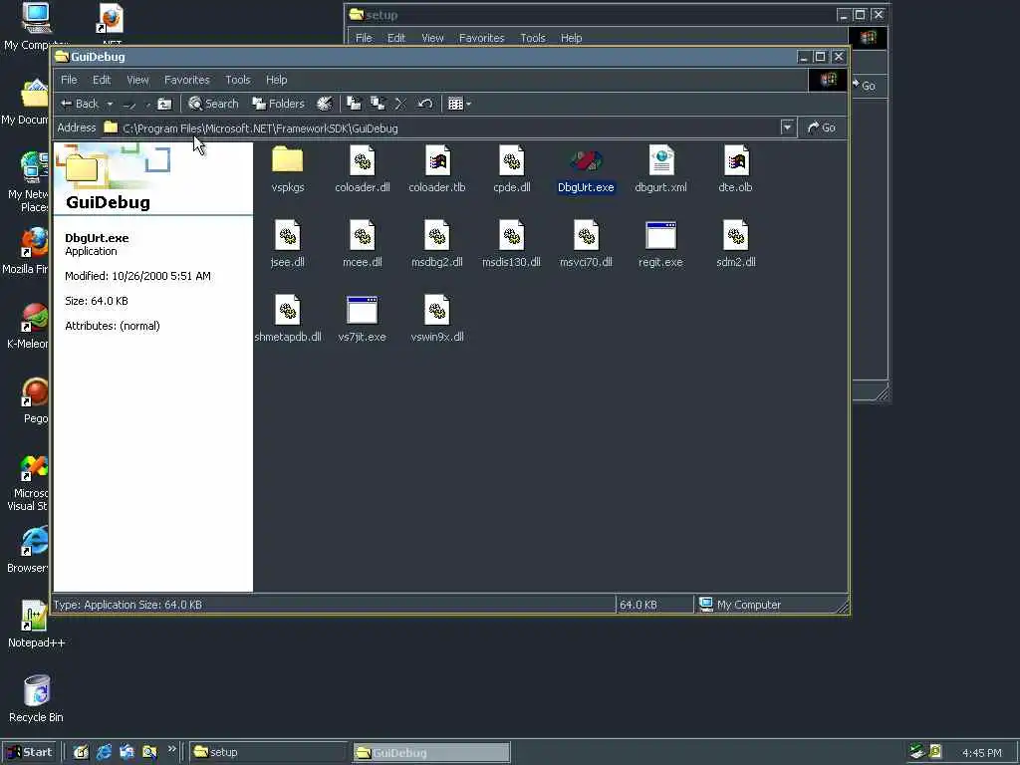Open the History toolbar icon
The height and width of the screenshot is (765, 1020).
coord(324,104)
